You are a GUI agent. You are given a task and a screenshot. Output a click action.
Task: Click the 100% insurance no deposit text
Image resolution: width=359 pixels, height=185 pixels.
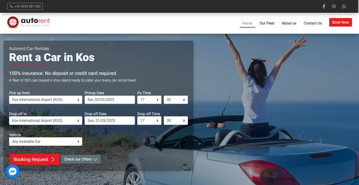[x=63, y=73]
